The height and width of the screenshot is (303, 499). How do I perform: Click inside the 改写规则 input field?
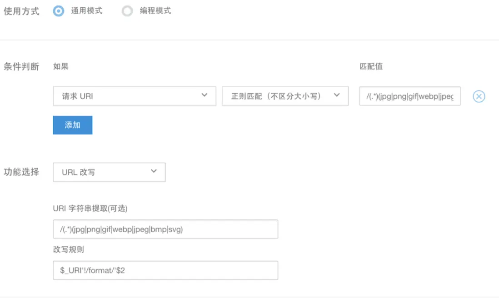click(x=166, y=270)
